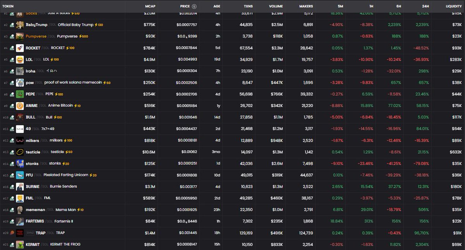The width and height of the screenshot is (465, 250).
Task: Select the PEPE frog logo
Action: [20, 94]
